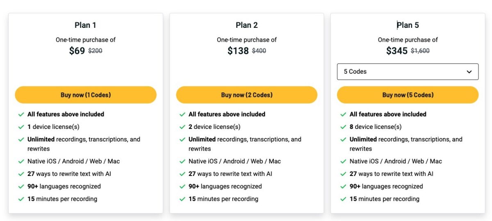Click the crossed-out $1,600 price
The image size is (492, 221).
point(420,51)
